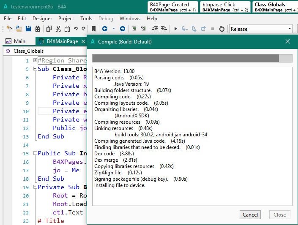Click the Redo arrow icon
The image size is (298, 225).
pos(83,29)
